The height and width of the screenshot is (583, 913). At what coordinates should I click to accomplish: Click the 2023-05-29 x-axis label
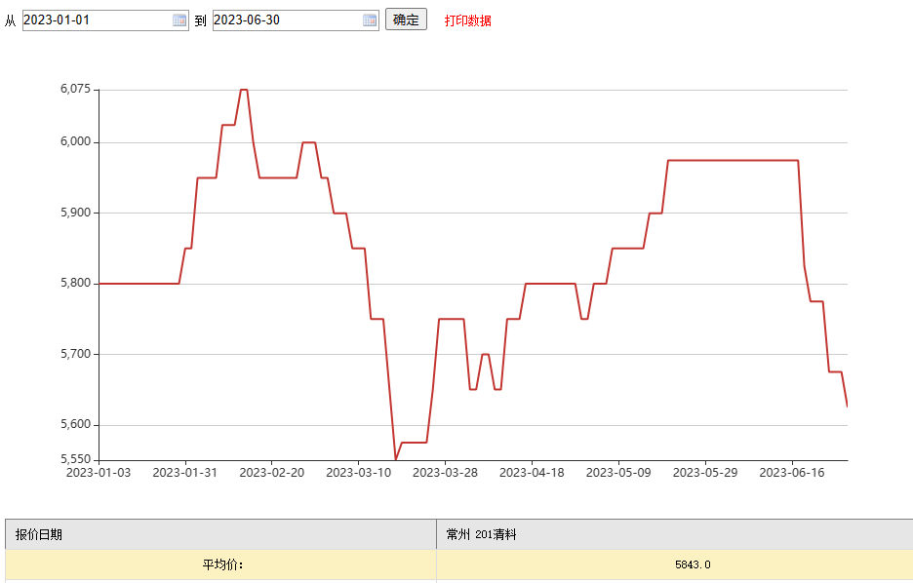[705, 473]
